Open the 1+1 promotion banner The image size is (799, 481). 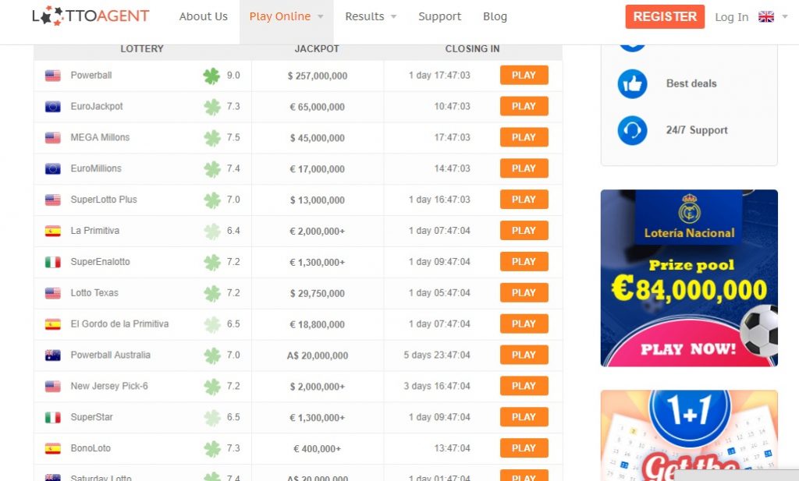click(689, 436)
